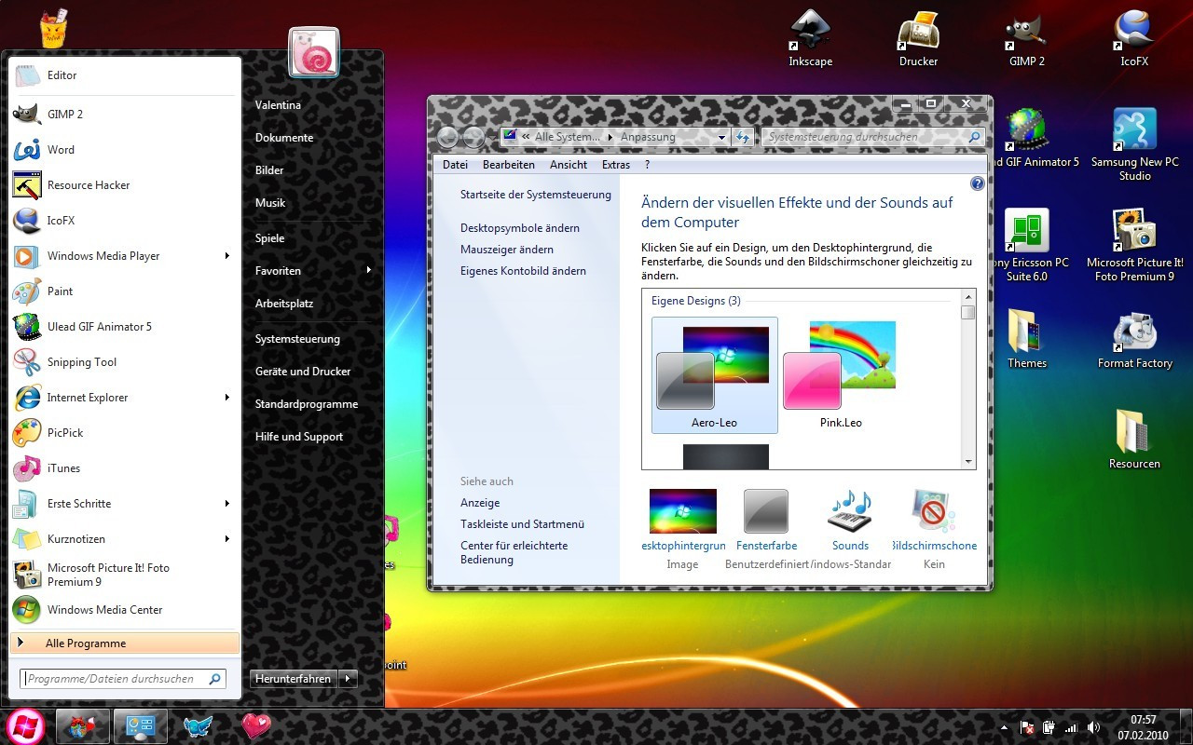Viewport: 1193px width, 745px height.
Task: Open the Ansicht menu
Action: pos(569,165)
